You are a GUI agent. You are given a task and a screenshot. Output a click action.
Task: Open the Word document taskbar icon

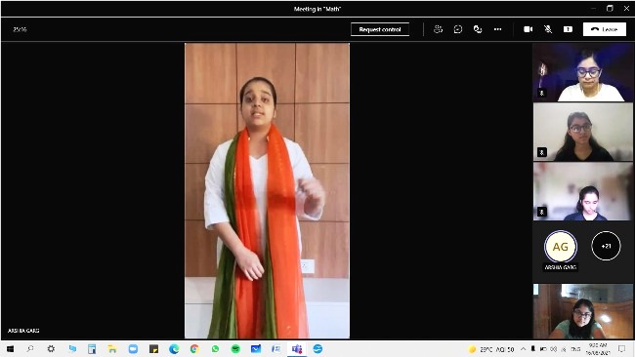[x=276, y=349]
